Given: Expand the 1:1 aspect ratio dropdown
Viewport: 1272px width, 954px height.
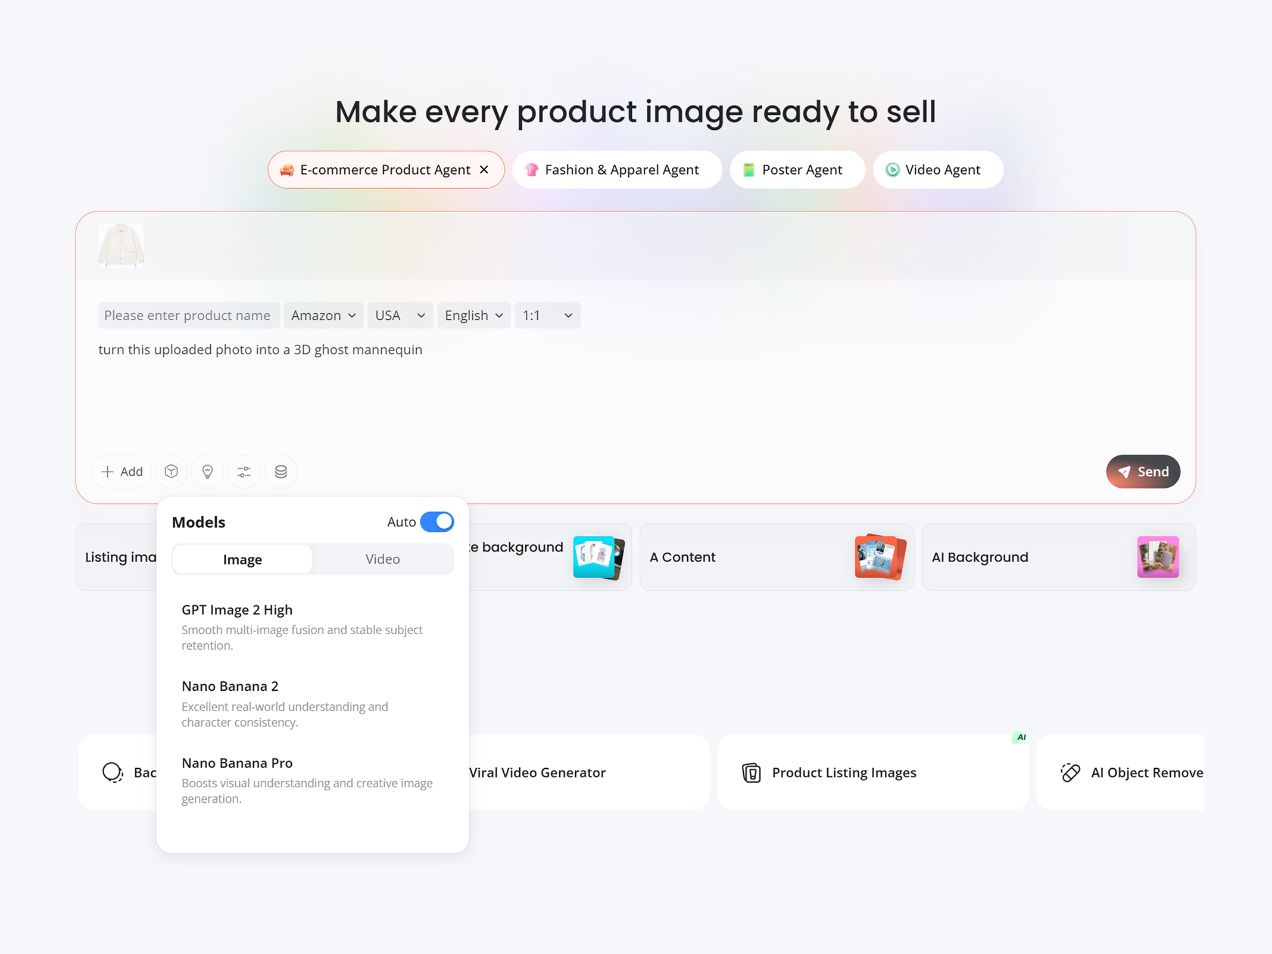Looking at the screenshot, I should tap(547, 316).
